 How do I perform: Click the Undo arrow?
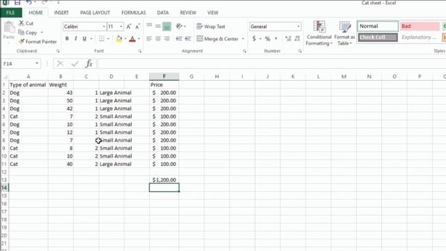click(x=29, y=3)
